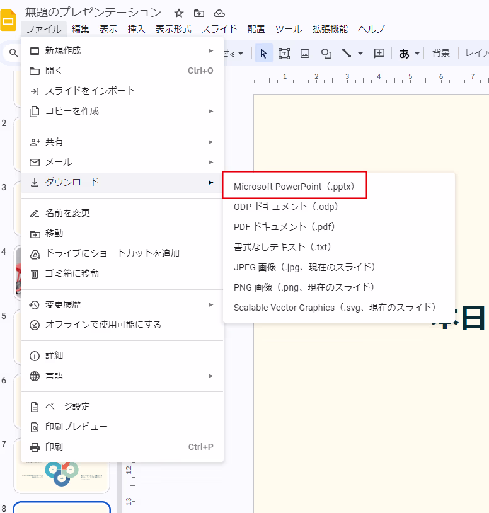This screenshot has height=513, width=489.
Task: Click the 背景 toolbar button
Action: click(441, 53)
